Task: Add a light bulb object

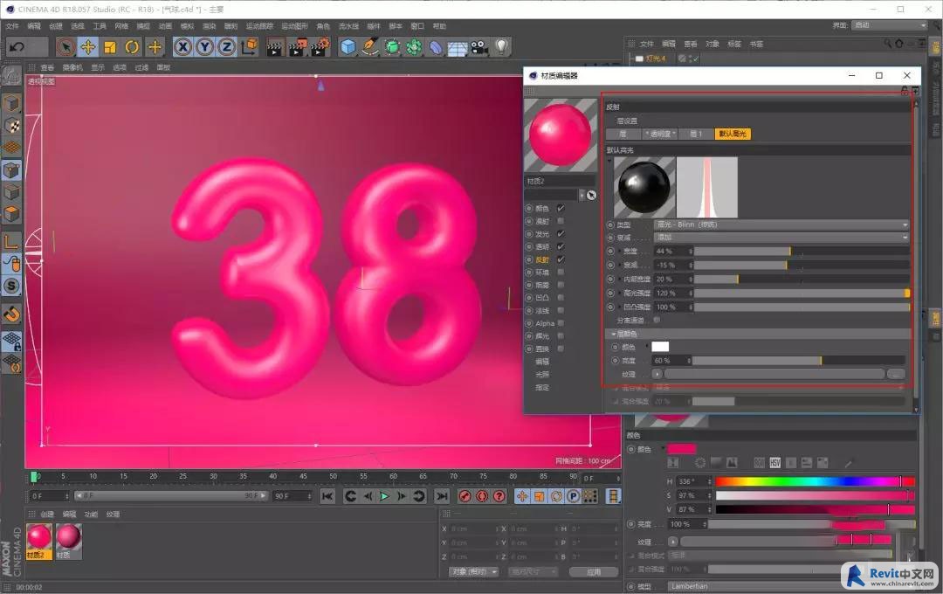Action: (501, 46)
